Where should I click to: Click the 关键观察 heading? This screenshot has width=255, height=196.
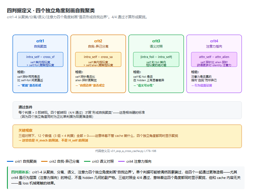click(x=25, y=130)
